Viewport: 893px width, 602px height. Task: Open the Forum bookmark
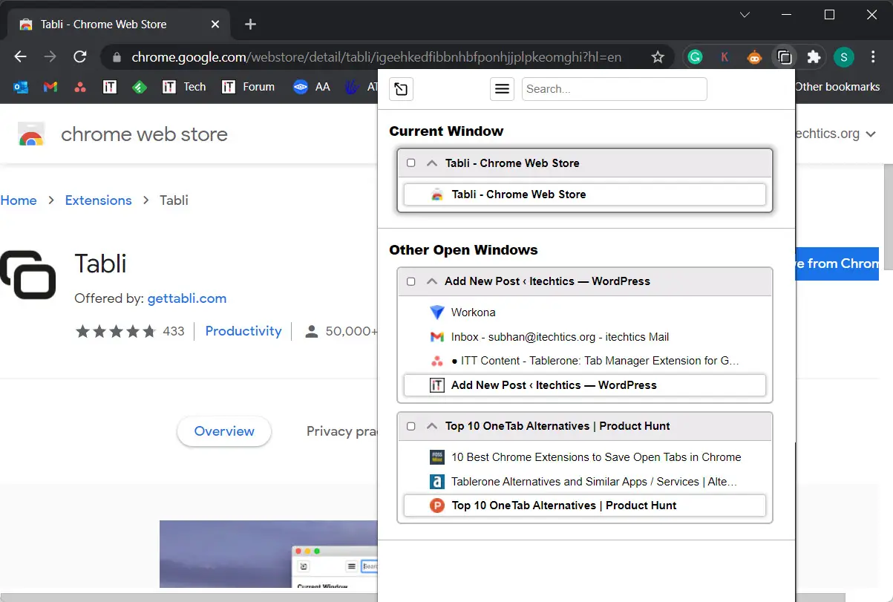(x=248, y=87)
